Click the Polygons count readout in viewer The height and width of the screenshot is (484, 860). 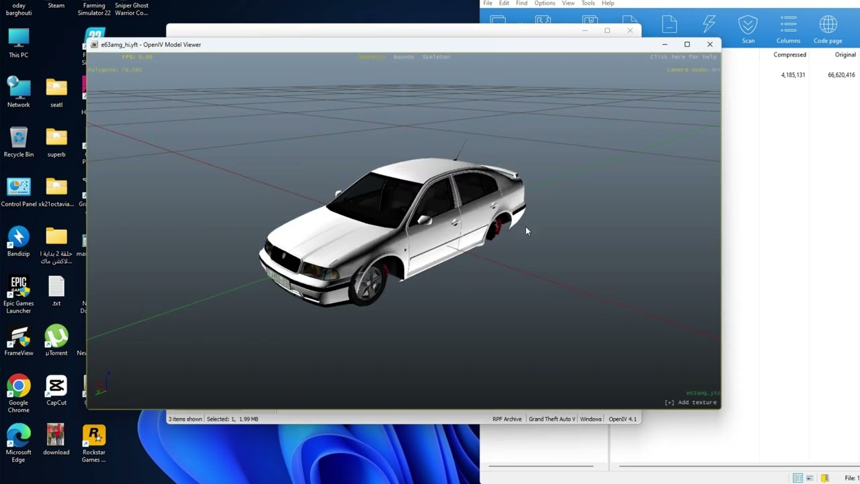[115, 69]
